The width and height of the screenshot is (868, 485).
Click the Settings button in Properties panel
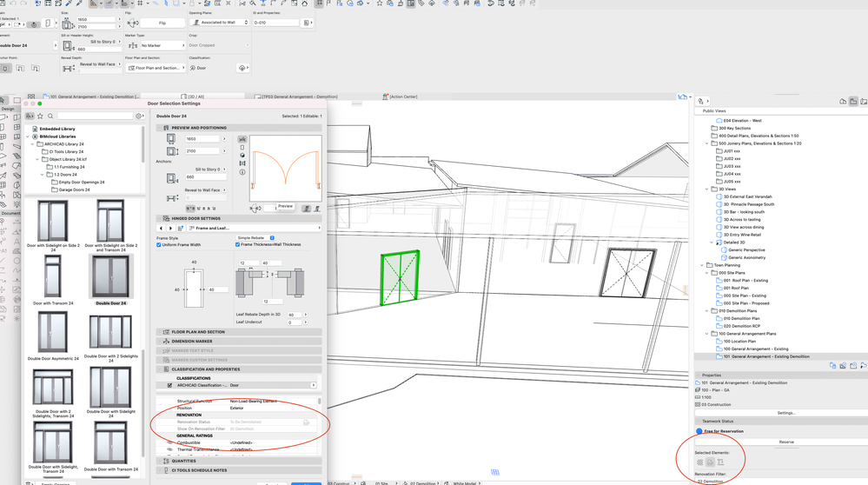tap(785, 413)
